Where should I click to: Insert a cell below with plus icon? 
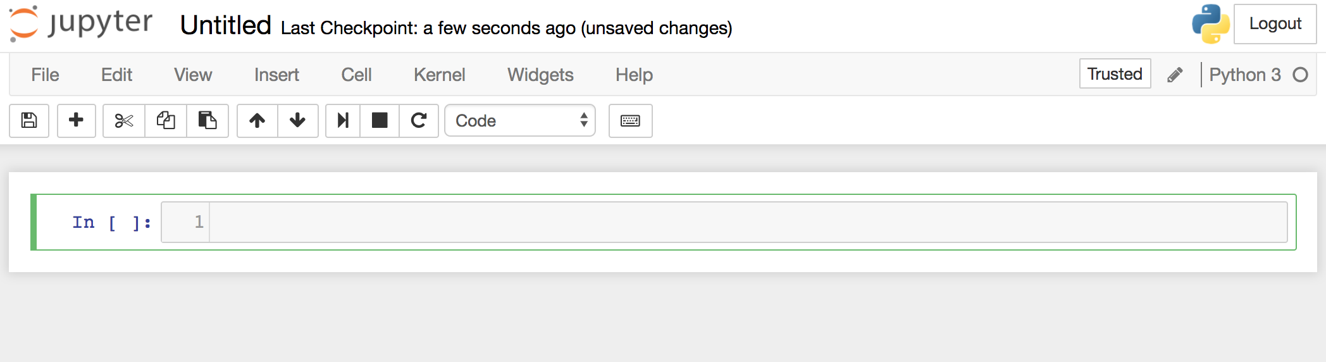pyautogui.click(x=76, y=120)
